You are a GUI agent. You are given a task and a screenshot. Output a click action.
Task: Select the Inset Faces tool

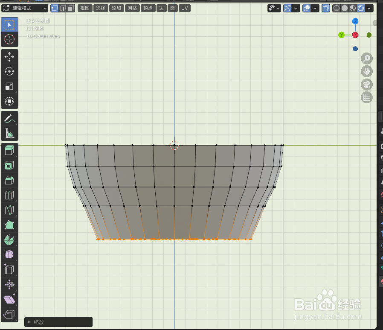[9, 166]
